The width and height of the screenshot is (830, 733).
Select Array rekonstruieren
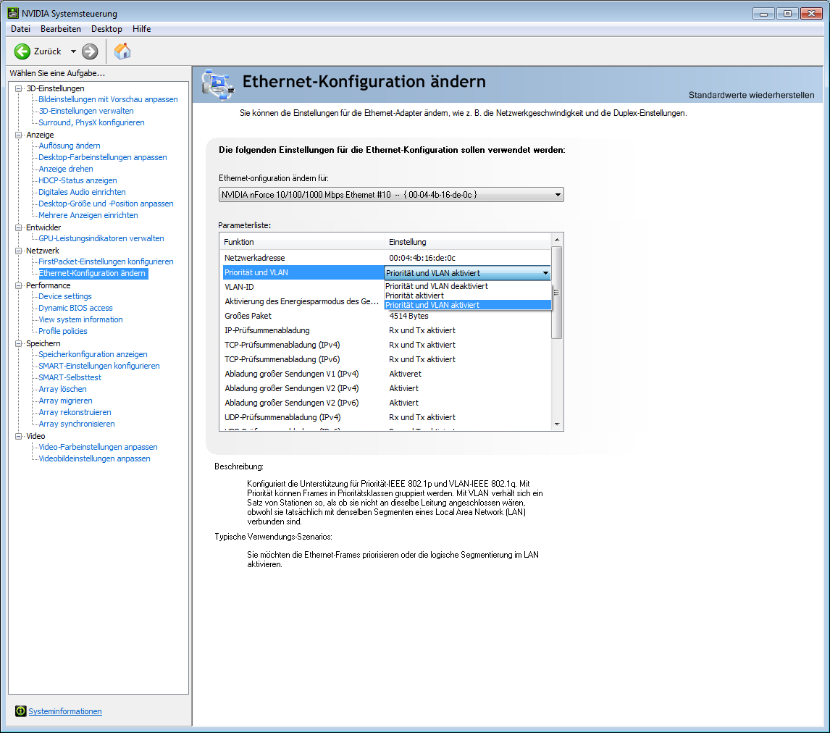75,412
